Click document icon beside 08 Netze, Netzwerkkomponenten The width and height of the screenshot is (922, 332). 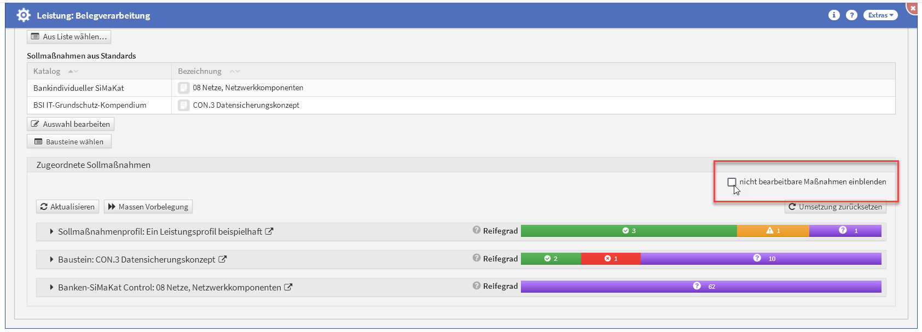click(x=184, y=88)
